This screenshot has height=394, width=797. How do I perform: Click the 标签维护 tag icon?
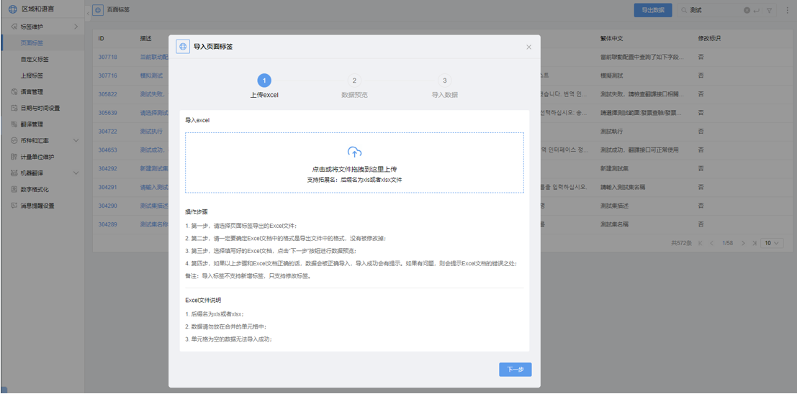(x=14, y=27)
